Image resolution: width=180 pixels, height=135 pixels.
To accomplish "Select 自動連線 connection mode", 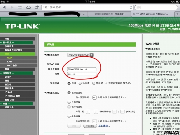I will [69, 102].
